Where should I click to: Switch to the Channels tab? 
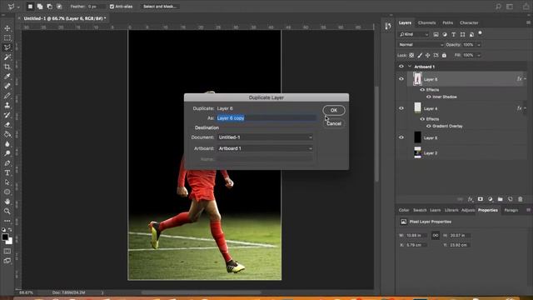[x=426, y=22]
